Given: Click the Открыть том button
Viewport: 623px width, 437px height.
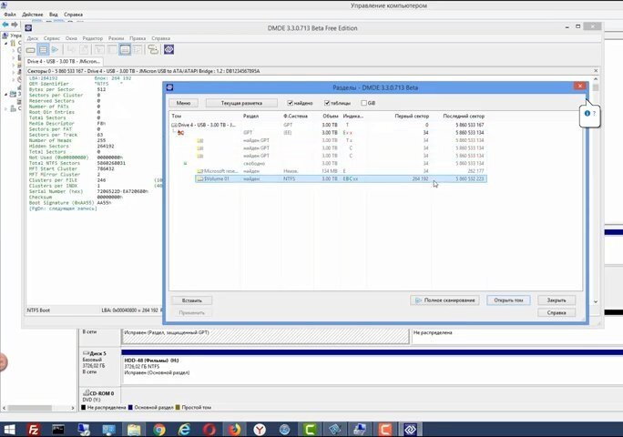Looking at the screenshot, I should point(508,300).
